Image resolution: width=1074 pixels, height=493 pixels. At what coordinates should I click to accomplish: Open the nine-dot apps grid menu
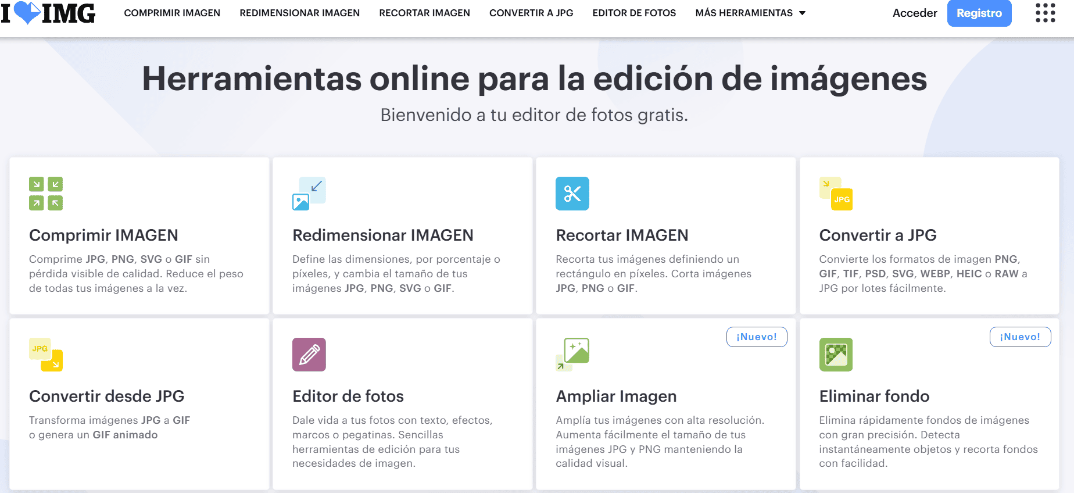click(1045, 13)
